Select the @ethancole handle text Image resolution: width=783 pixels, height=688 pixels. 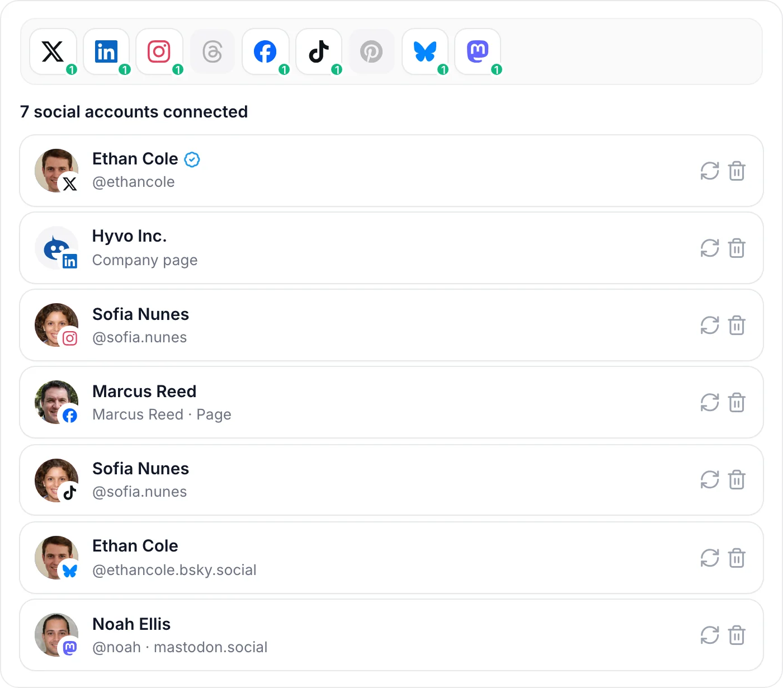[134, 182]
